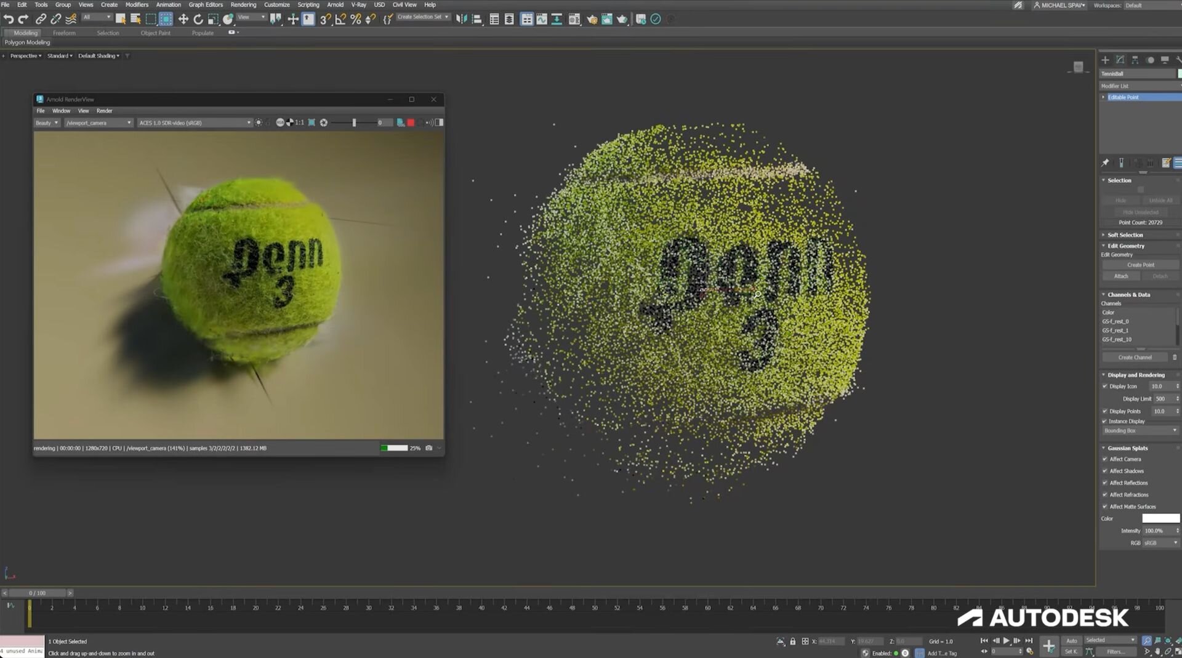Open the Curve Editor from toolbar
Screen dimensions: 1182x658
542,19
